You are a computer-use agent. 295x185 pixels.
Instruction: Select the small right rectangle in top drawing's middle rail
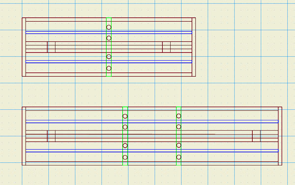tap(167, 47)
